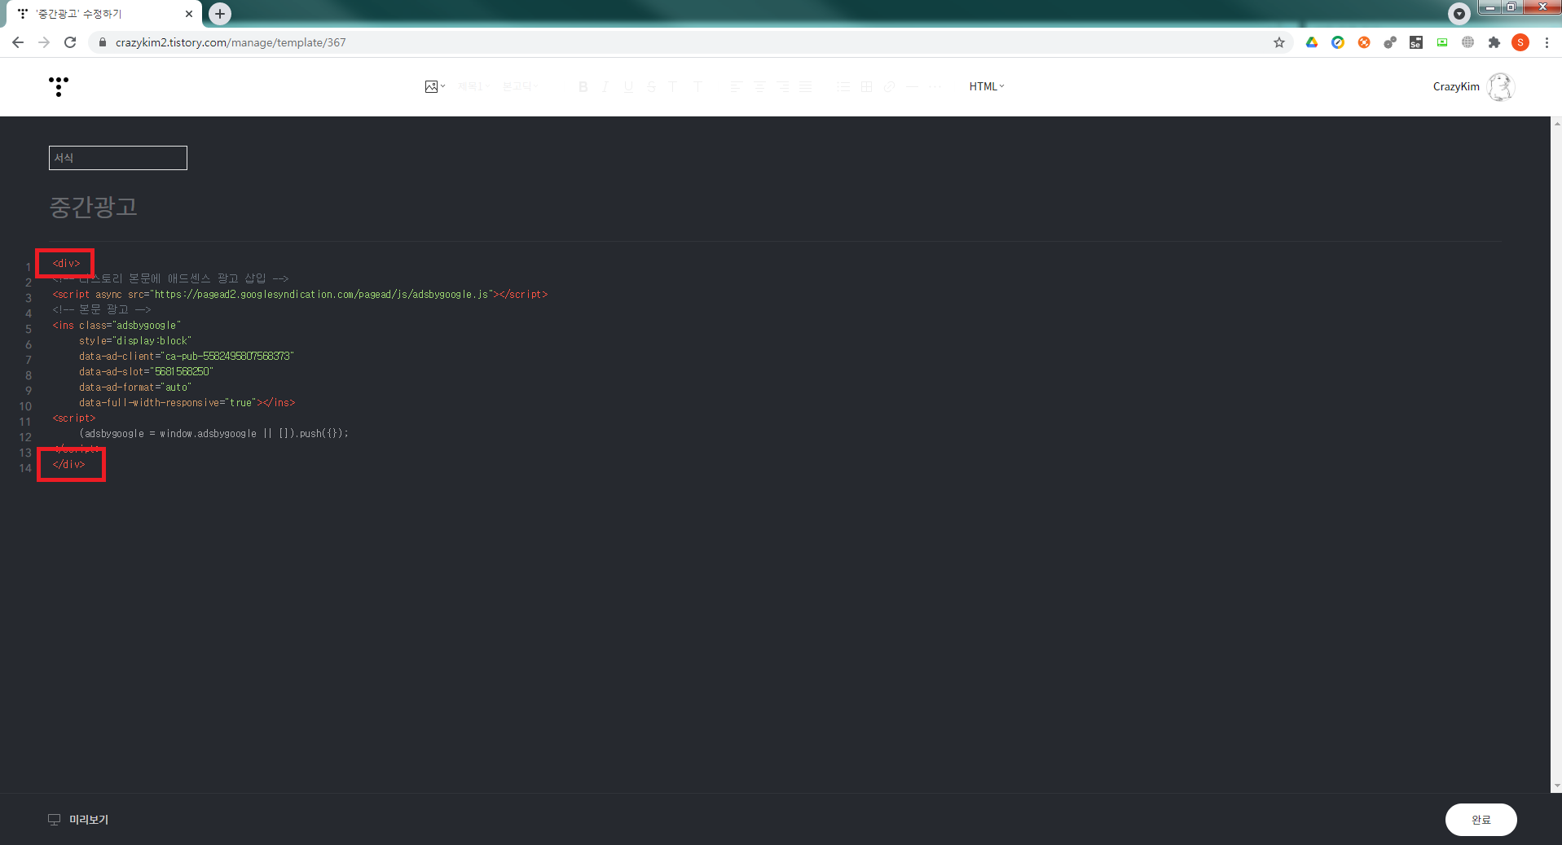The width and height of the screenshot is (1562, 845).
Task: Open the gray gears extension
Action: tap(1390, 42)
